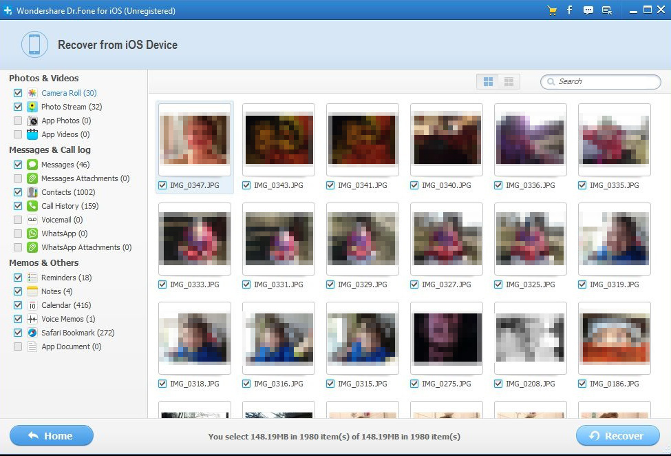Open the Calendar (416) category
The image size is (671, 456).
[66, 305]
